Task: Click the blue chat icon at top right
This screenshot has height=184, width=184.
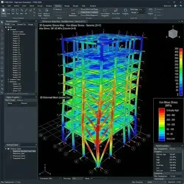Action: (181, 6)
